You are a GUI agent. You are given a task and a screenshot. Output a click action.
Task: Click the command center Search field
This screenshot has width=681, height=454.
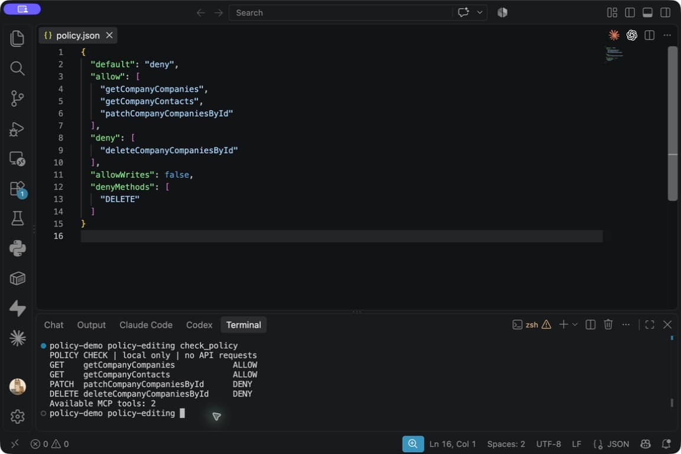[340, 12]
